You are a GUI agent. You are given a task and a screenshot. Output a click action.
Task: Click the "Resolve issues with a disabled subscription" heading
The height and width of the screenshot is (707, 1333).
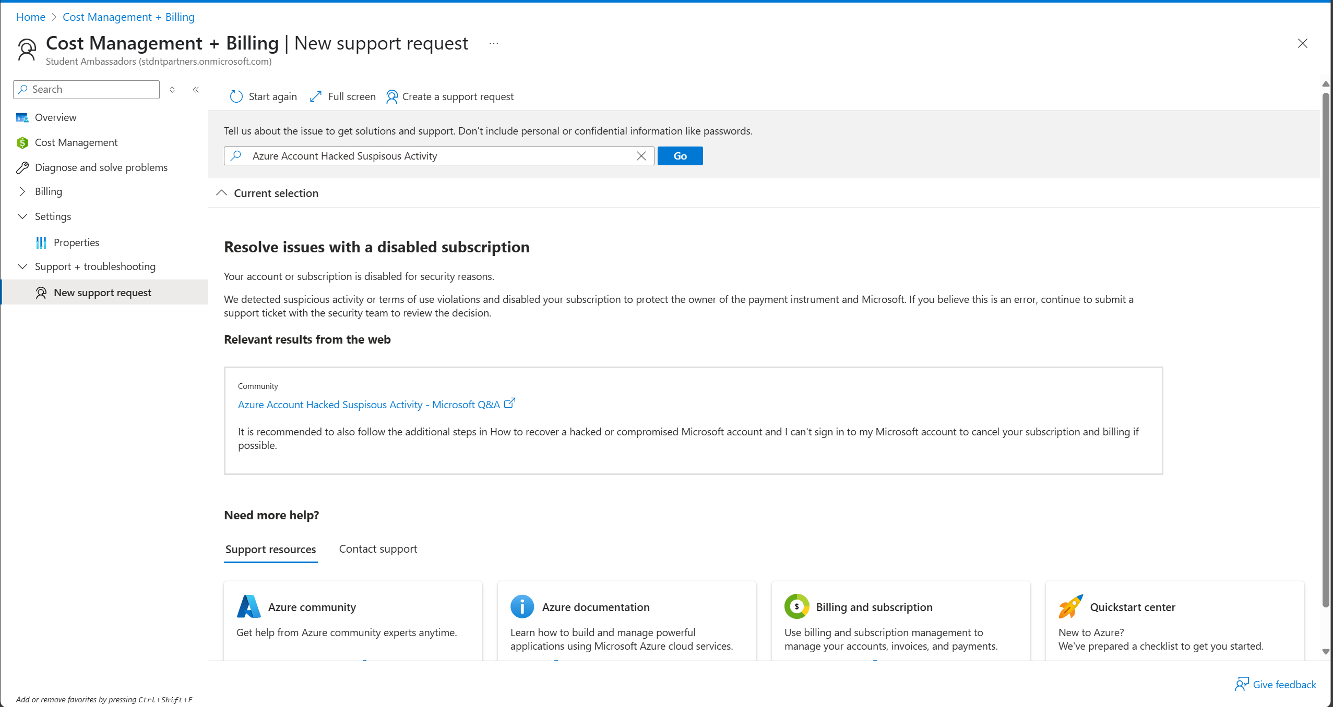pos(377,247)
